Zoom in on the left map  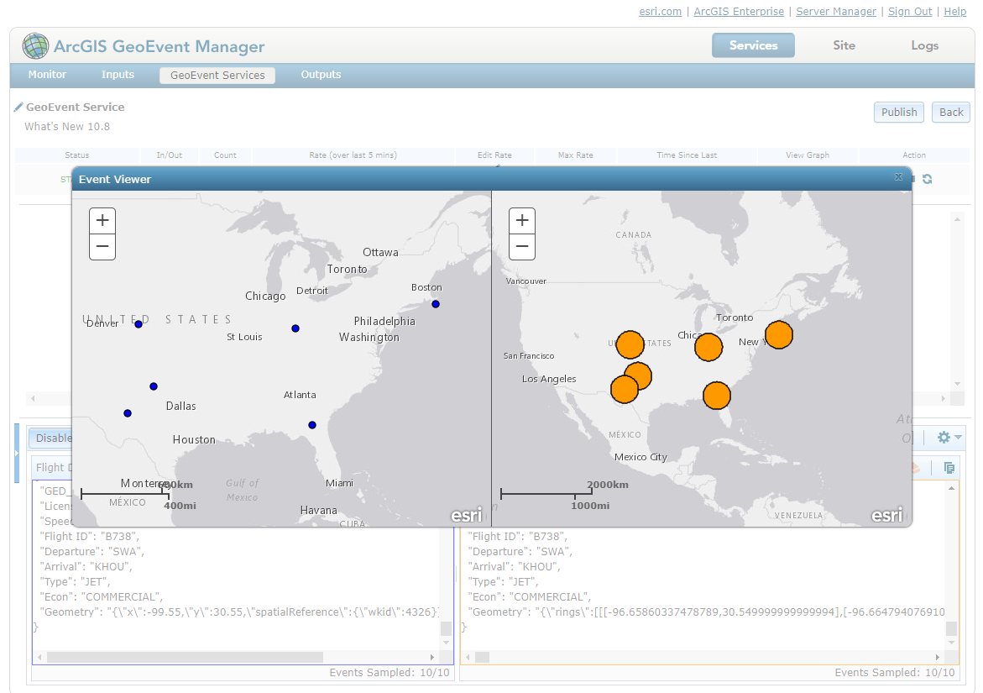(102, 220)
